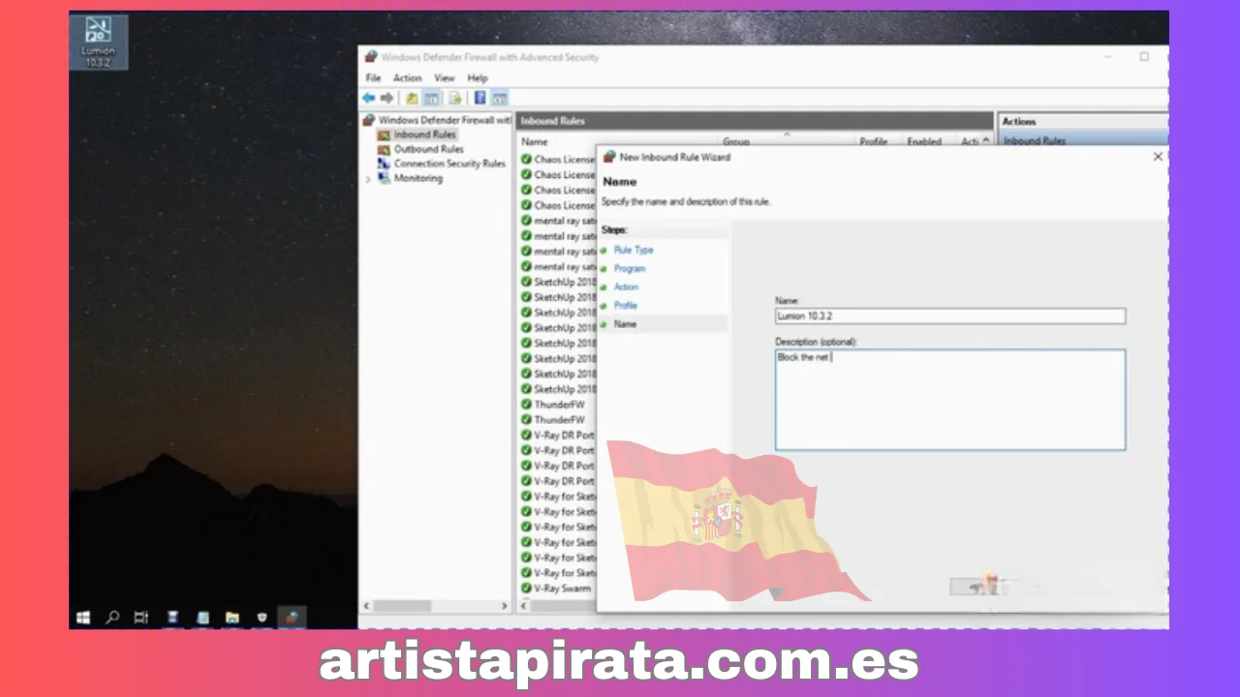Open the View menu
Screen dimensions: 1240x697
pyautogui.click(x=445, y=78)
